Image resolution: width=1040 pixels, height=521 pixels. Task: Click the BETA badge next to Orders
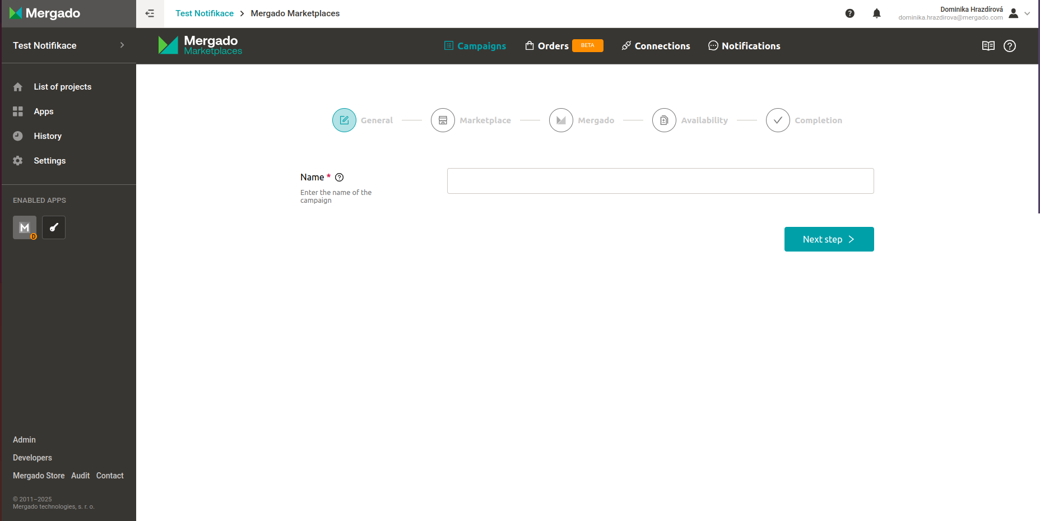coord(588,45)
